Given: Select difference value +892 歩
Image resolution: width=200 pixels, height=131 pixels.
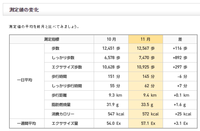Looking at the screenshot, I should [180, 58].
